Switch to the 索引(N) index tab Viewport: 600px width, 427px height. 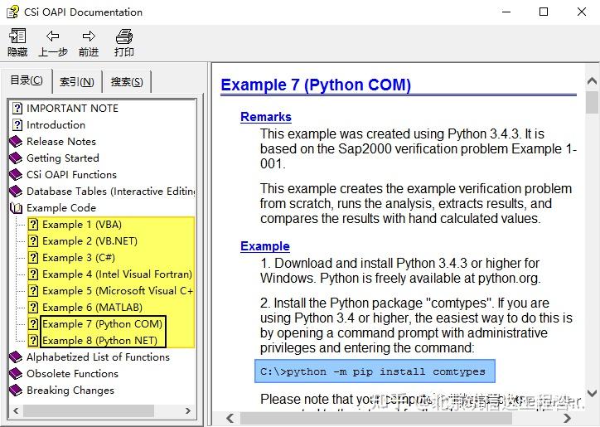pos(77,81)
